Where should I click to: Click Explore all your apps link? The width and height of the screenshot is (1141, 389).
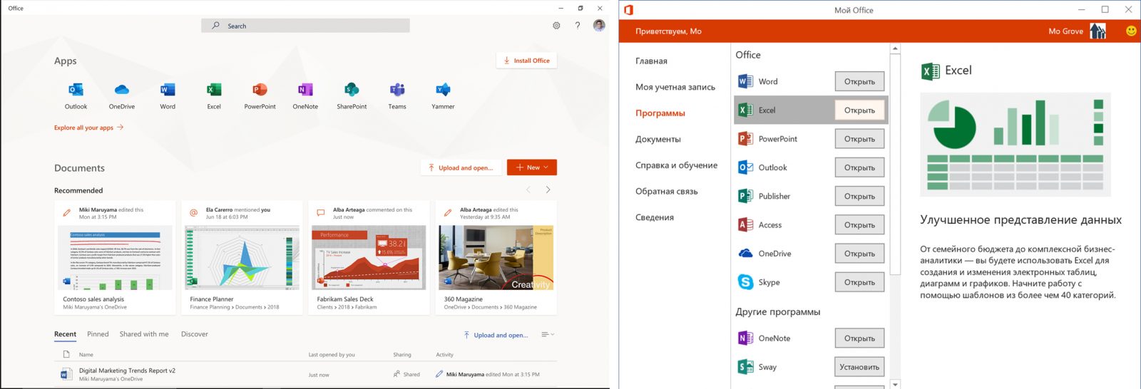click(88, 128)
